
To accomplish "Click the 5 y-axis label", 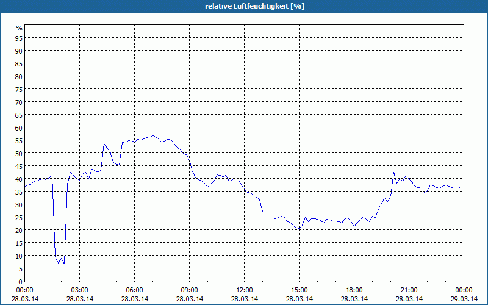I will [21, 268].
